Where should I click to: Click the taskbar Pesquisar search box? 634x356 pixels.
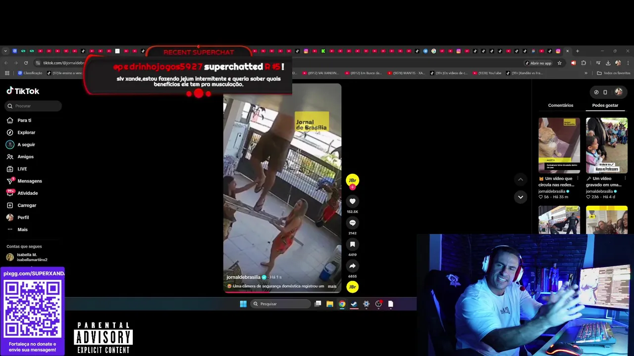point(281,304)
